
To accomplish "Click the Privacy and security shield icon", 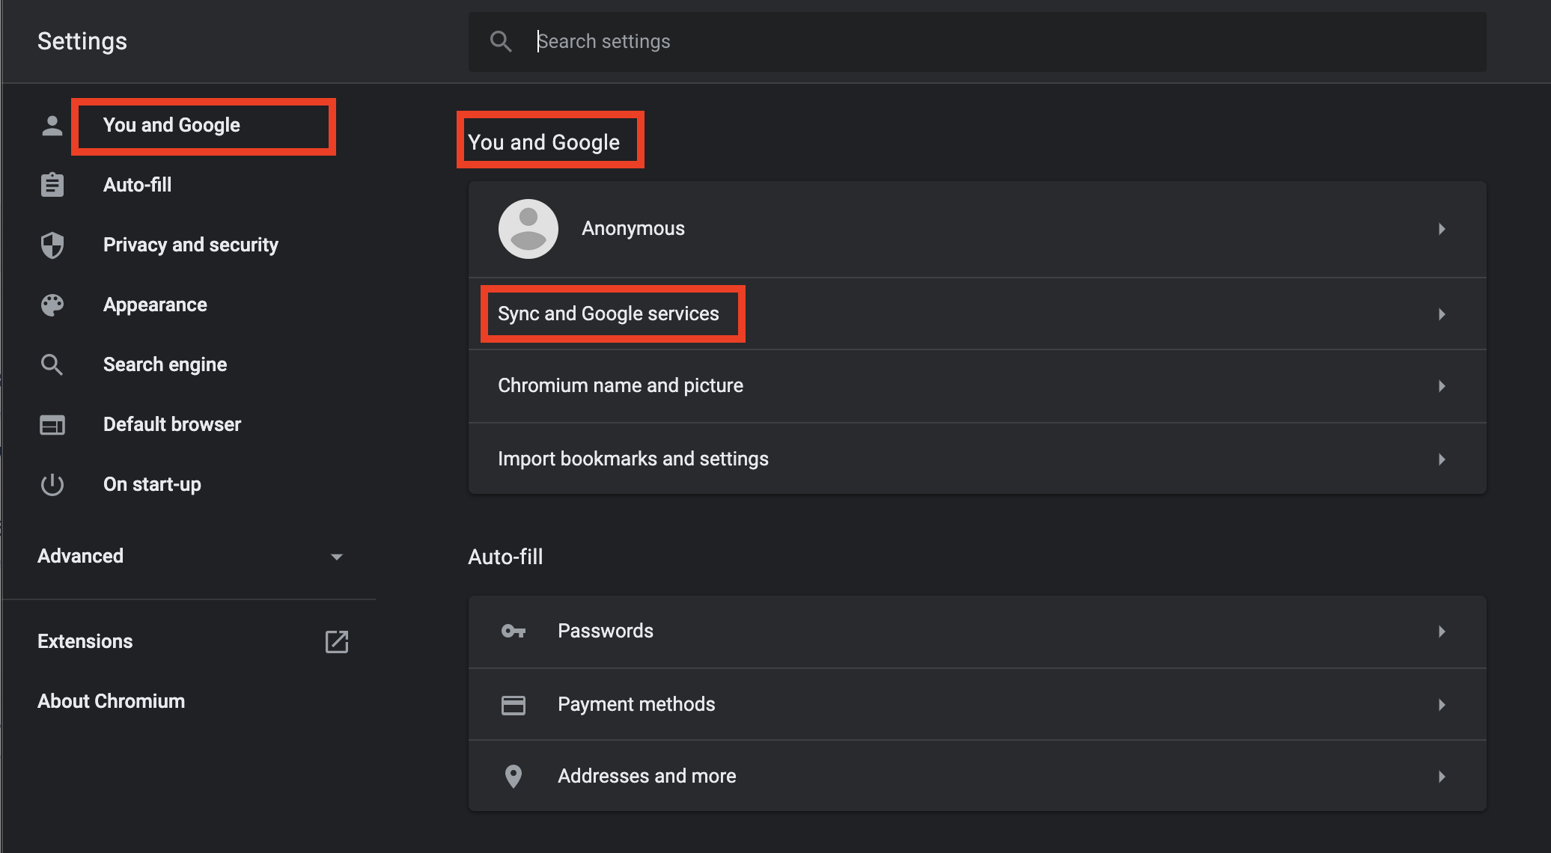I will (x=52, y=245).
